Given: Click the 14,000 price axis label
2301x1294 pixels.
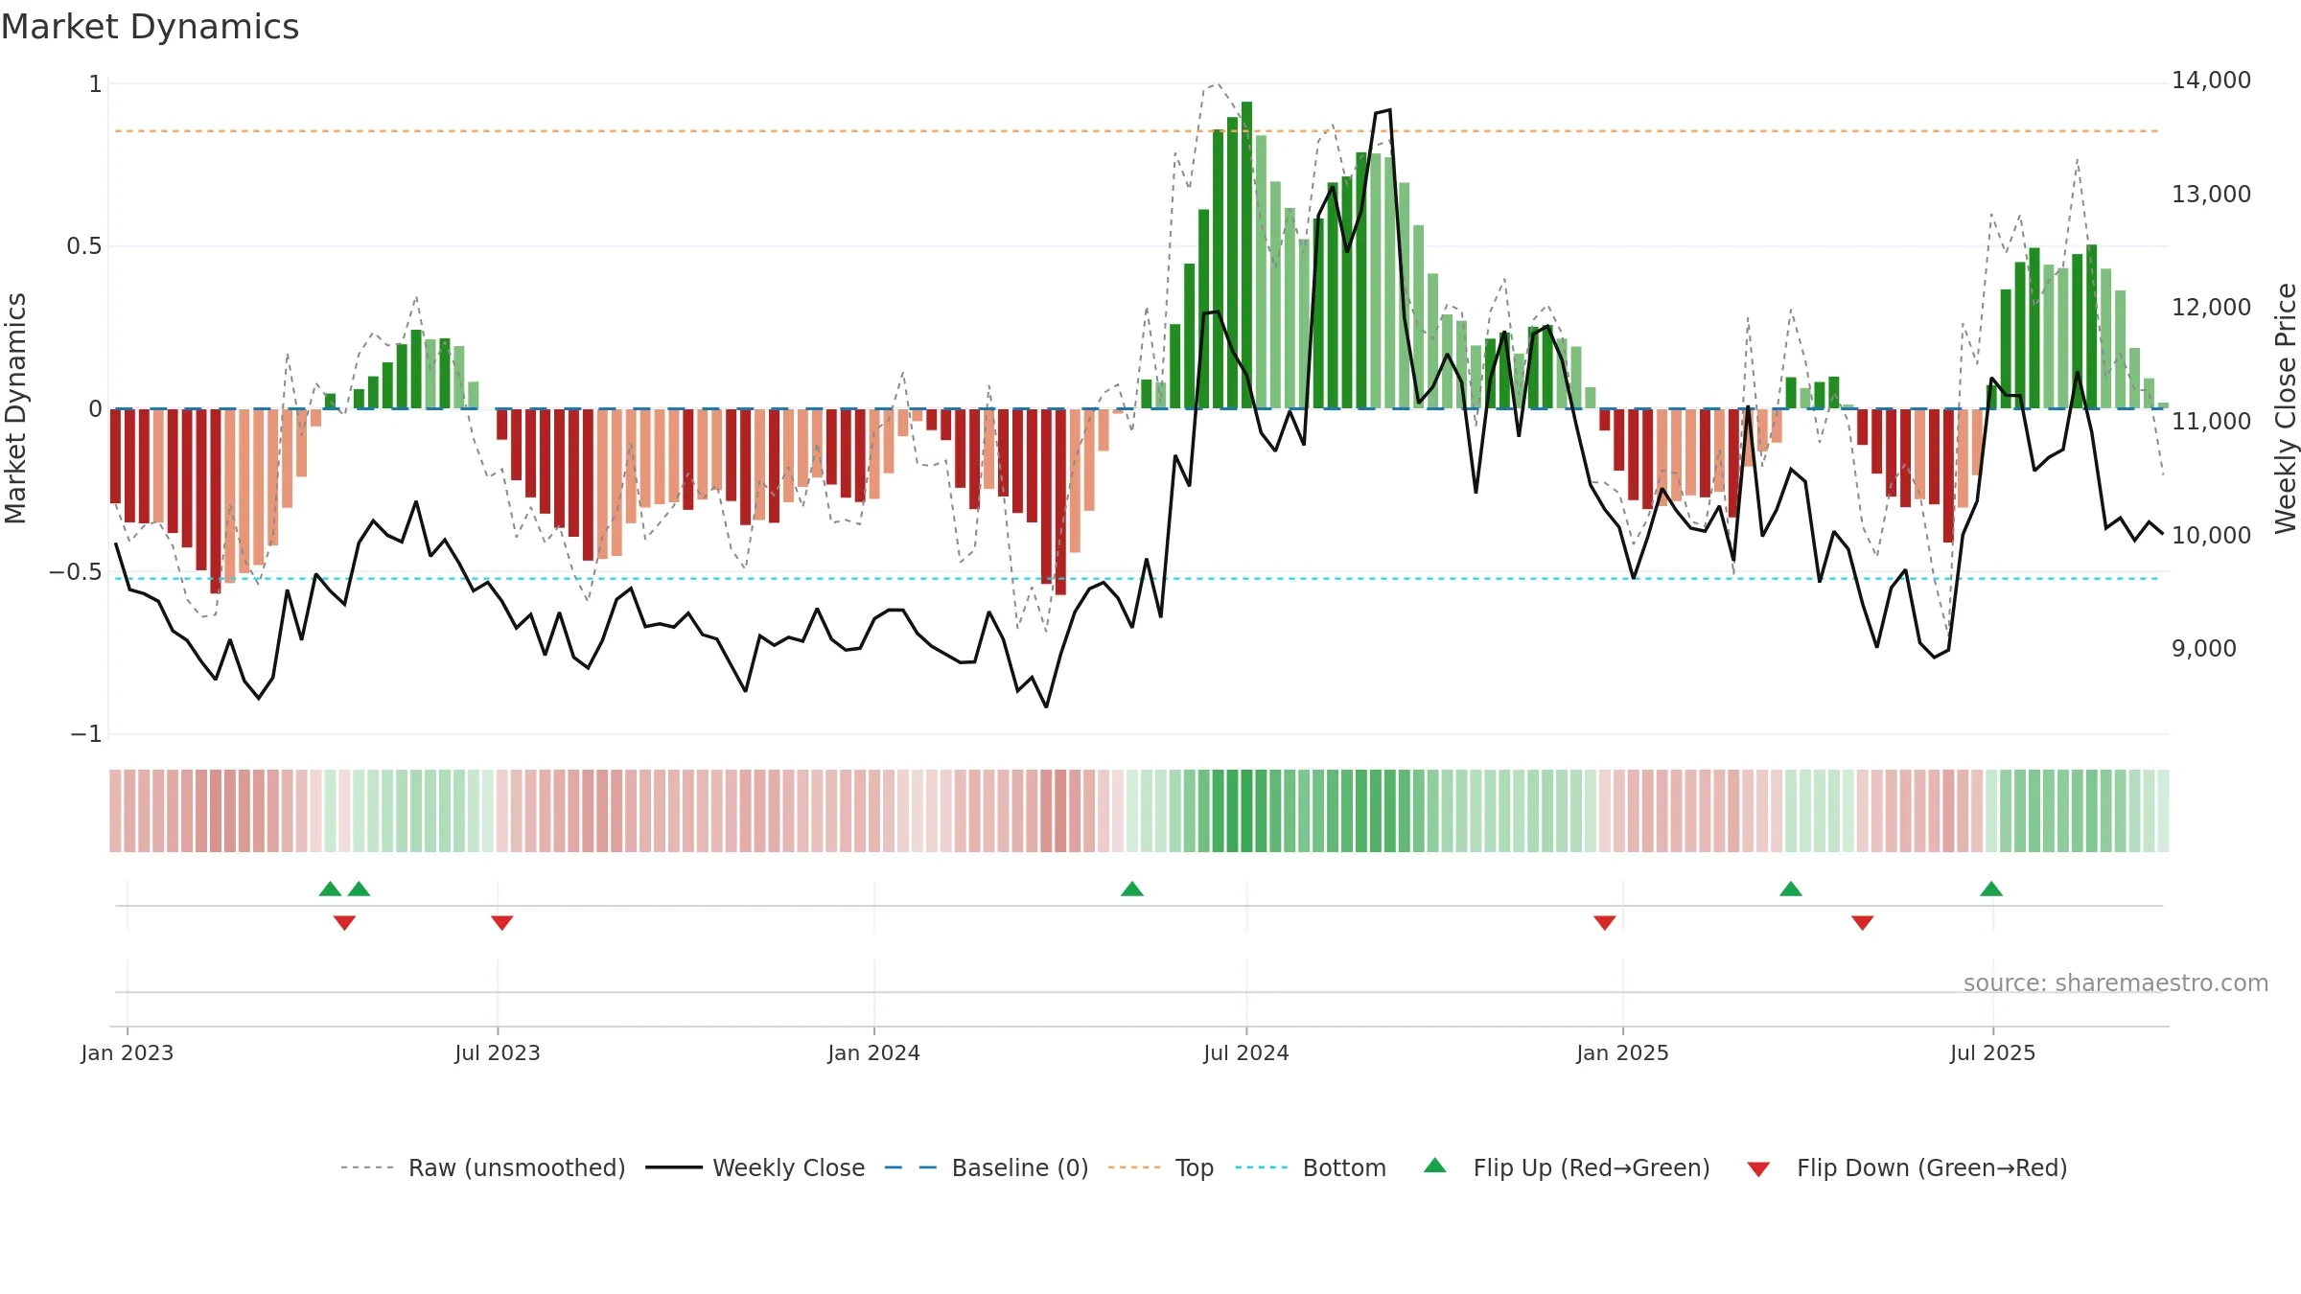Looking at the screenshot, I should pyautogui.click(x=2211, y=81).
